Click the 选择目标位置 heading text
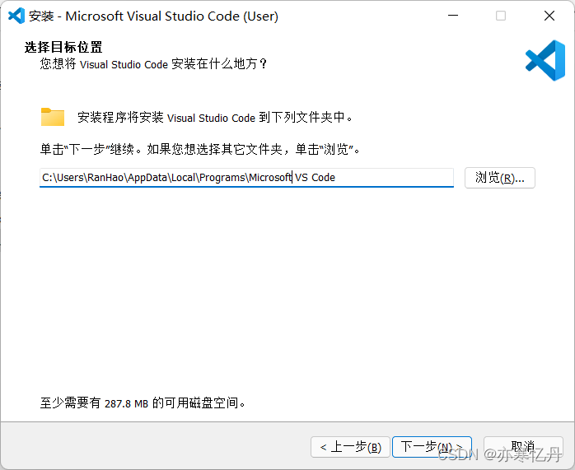Image resolution: width=575 pixels, height=470 pixels. pyautogui.click(x=63, y=47)
